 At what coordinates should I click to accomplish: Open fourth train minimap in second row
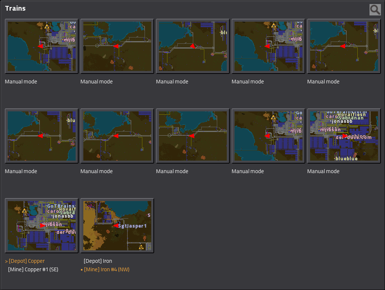(268, 136)
